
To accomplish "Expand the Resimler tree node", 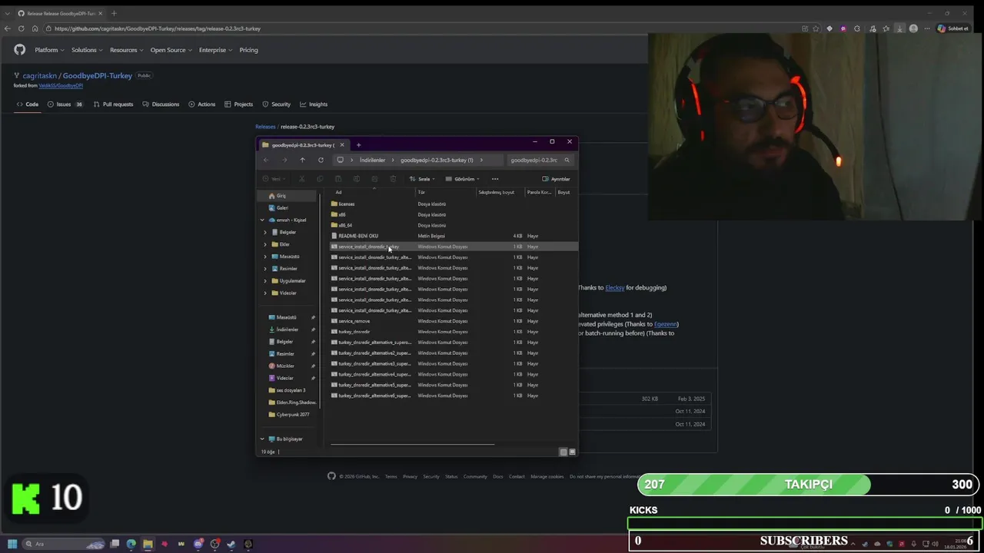I will [265, 269].
